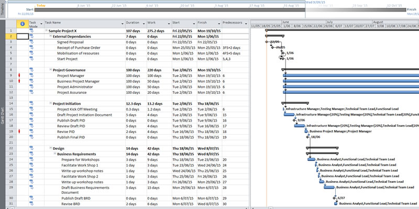Click the info indicator column header icon
The height and width of the screenshot is (209, 419).
[x=23, y=24]
